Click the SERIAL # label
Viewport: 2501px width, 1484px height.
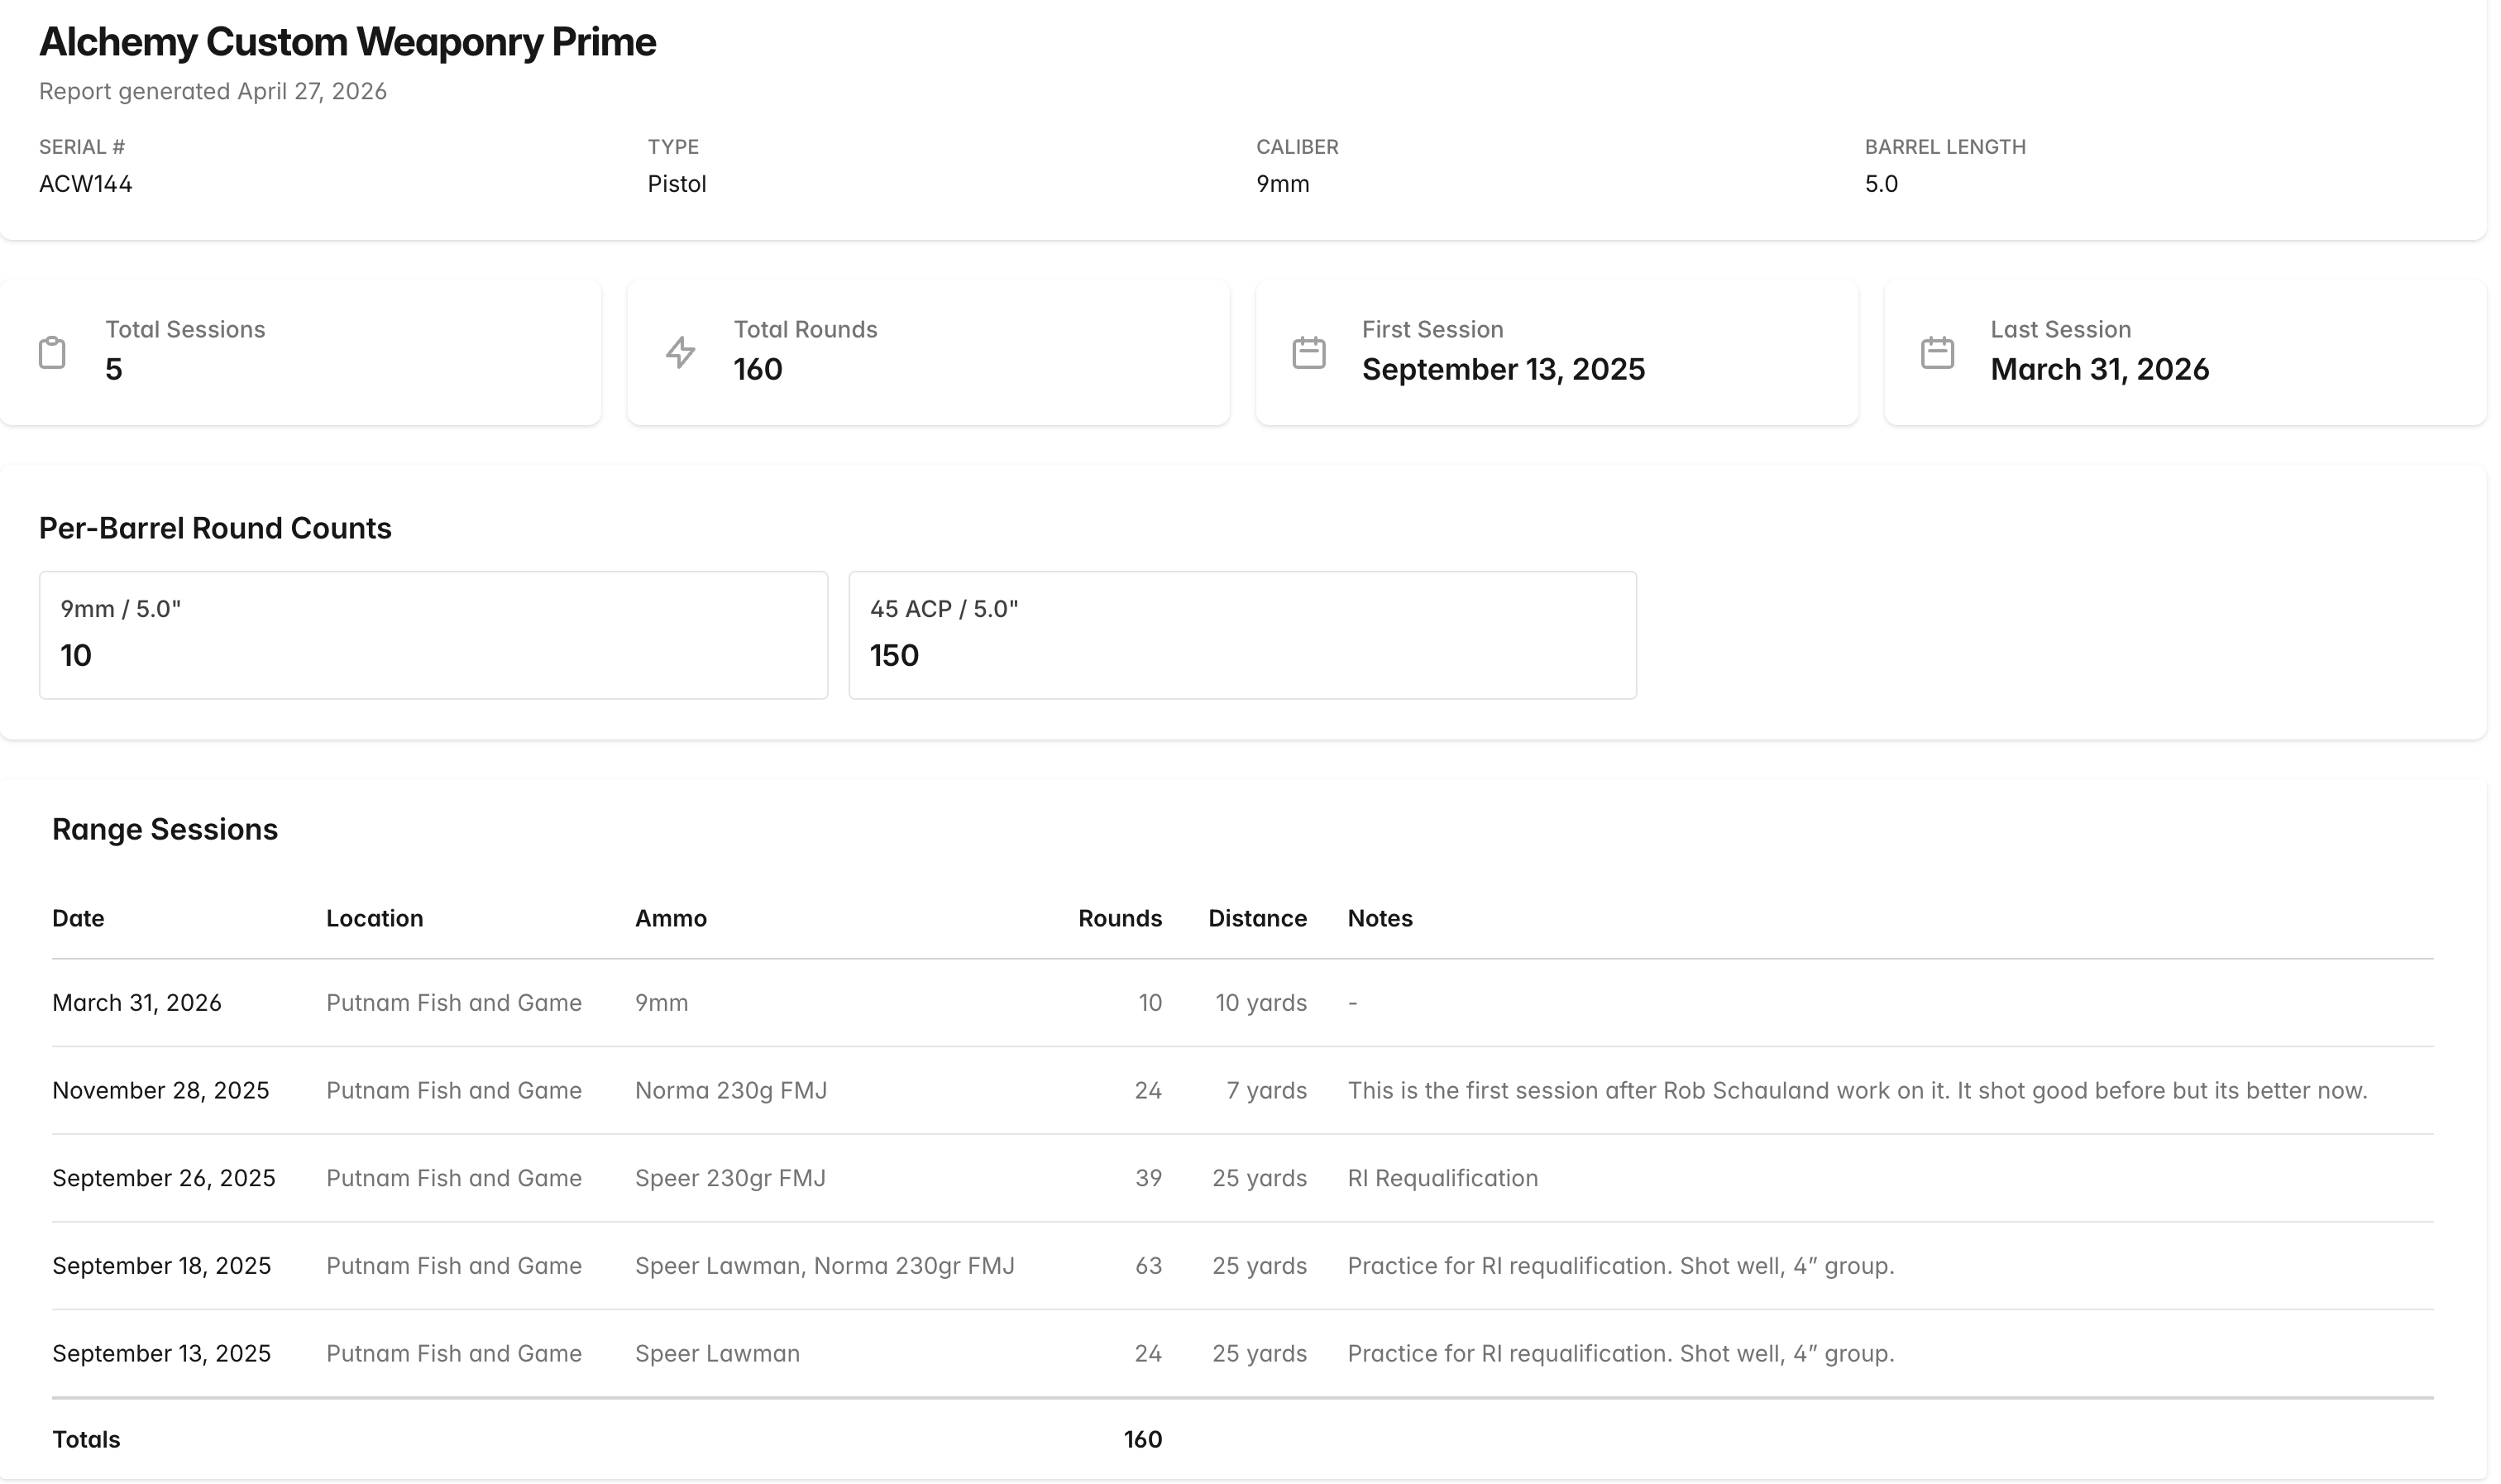pos(82,147)
